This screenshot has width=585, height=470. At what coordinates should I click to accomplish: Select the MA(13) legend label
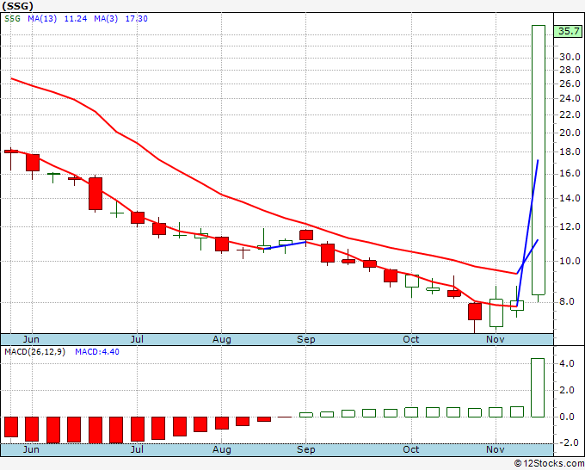(42, 19)
